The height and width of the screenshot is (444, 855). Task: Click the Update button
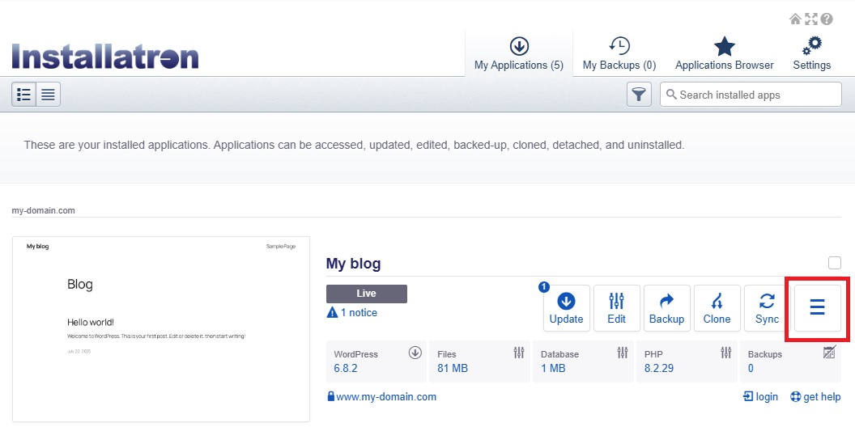[x=566, y=308]
